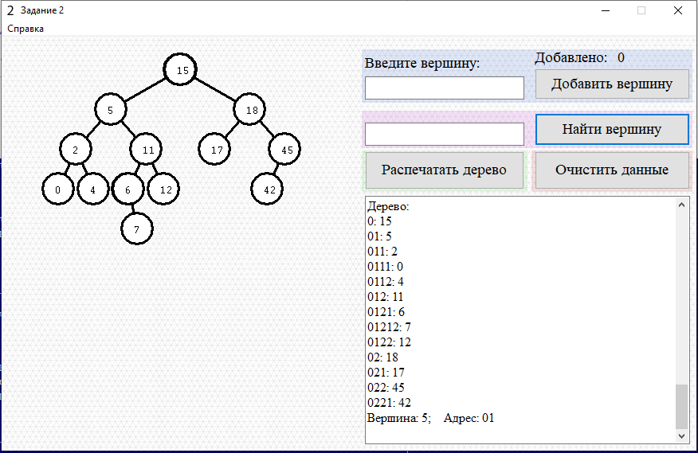Click the 'Введите вершину:' label
698x453 pixels.
click(422, 63)
